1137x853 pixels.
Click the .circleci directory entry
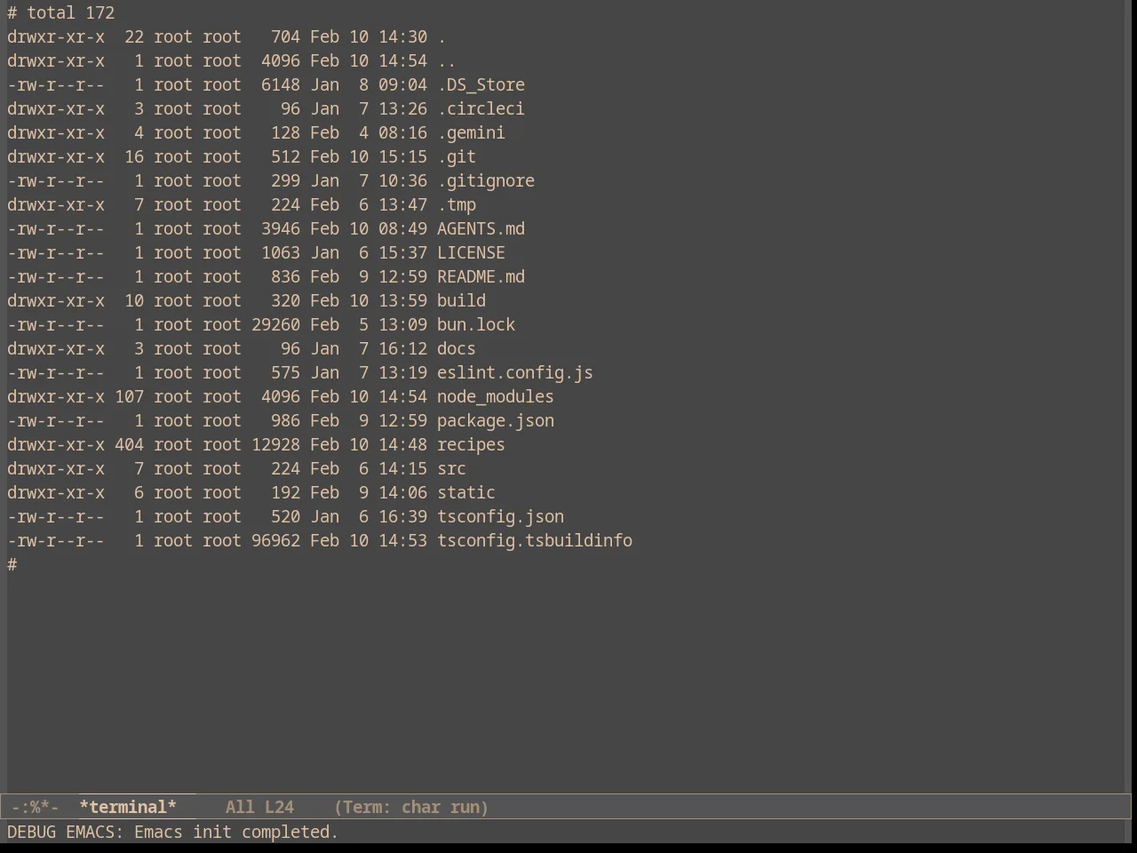[481, 108]
